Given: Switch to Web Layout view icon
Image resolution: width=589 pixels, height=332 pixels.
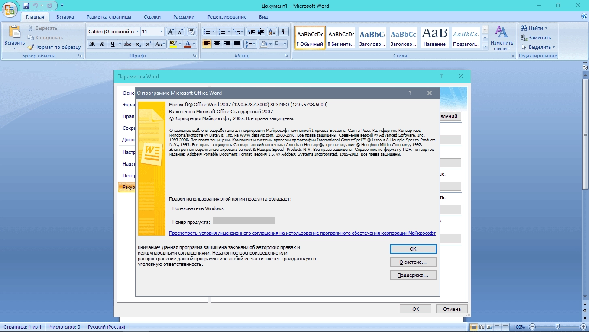Looking at the screenshot, I should pos(490,327).
